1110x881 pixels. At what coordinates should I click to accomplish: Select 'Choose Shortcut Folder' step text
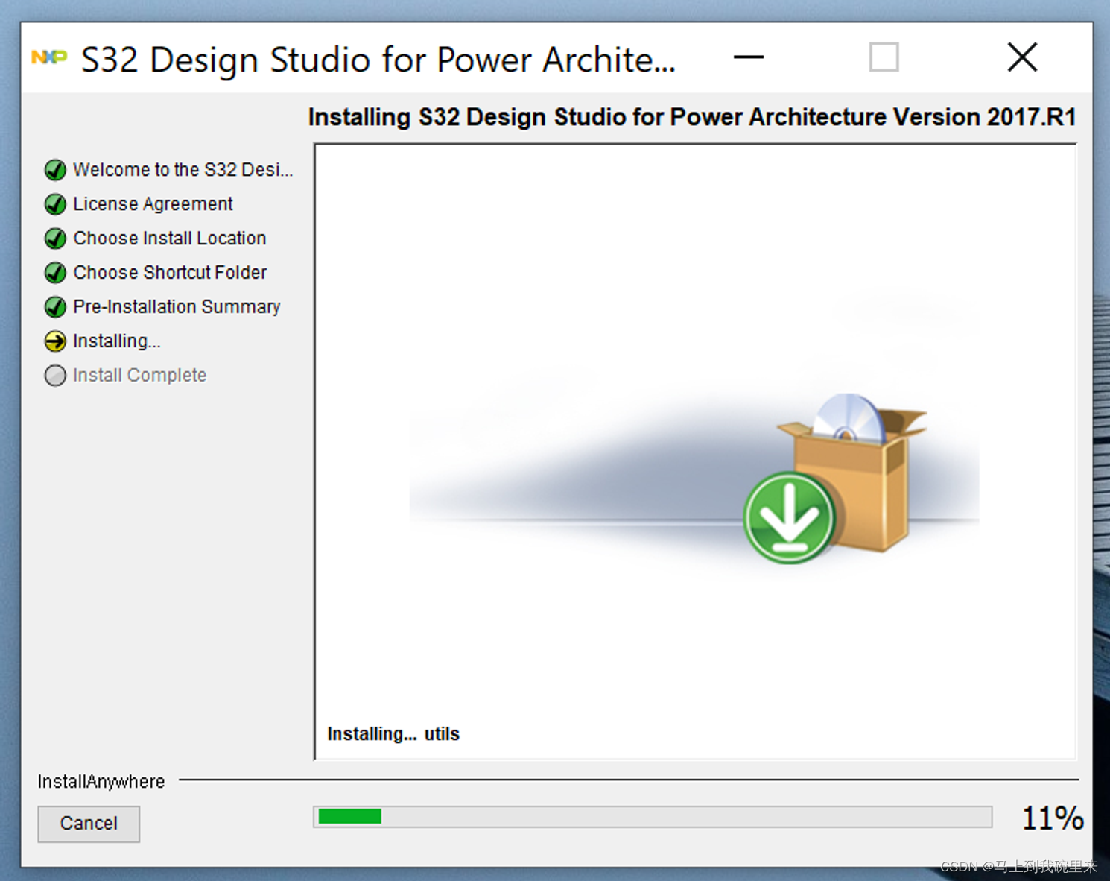(170, 273)
